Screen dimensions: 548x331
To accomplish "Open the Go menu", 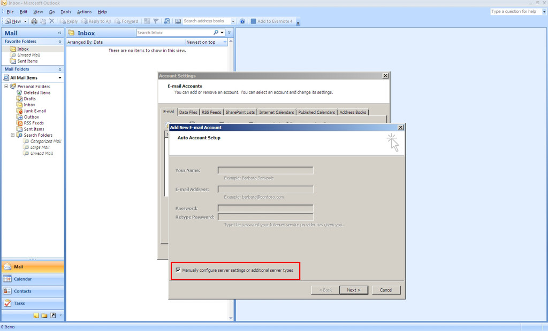I will [52, 12].
